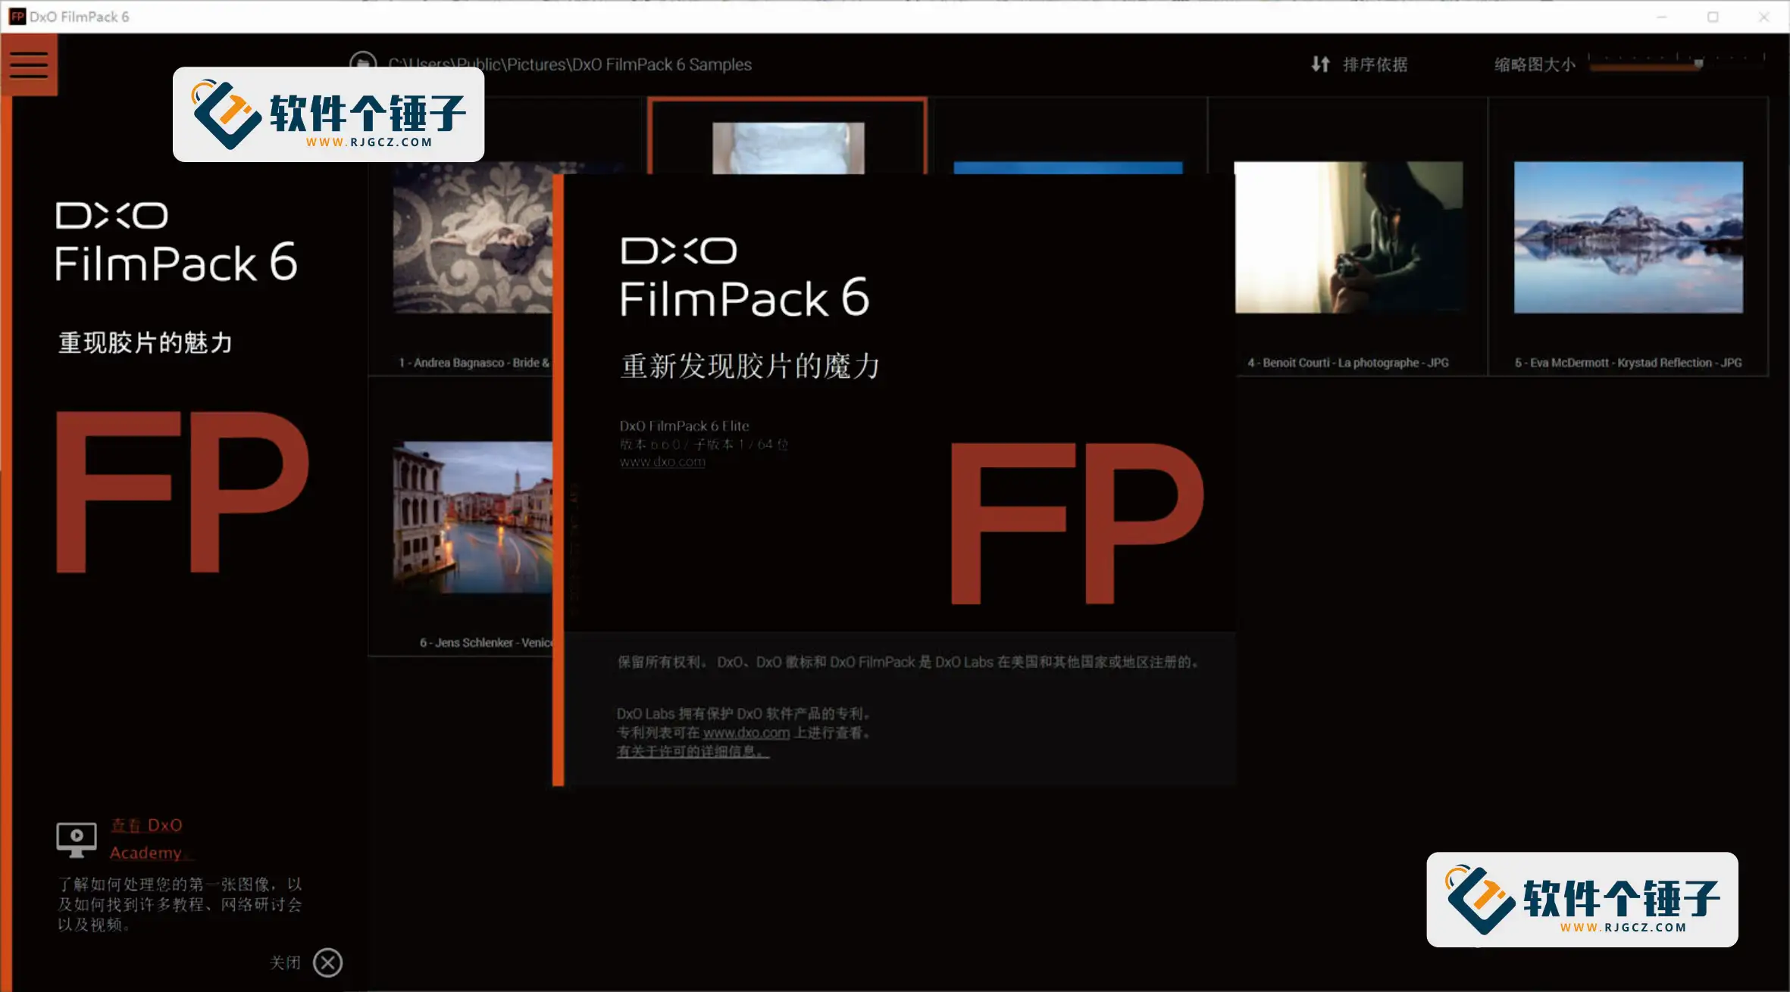
Task: Click the FP app icon in title bar
Action: coord(17,17)
